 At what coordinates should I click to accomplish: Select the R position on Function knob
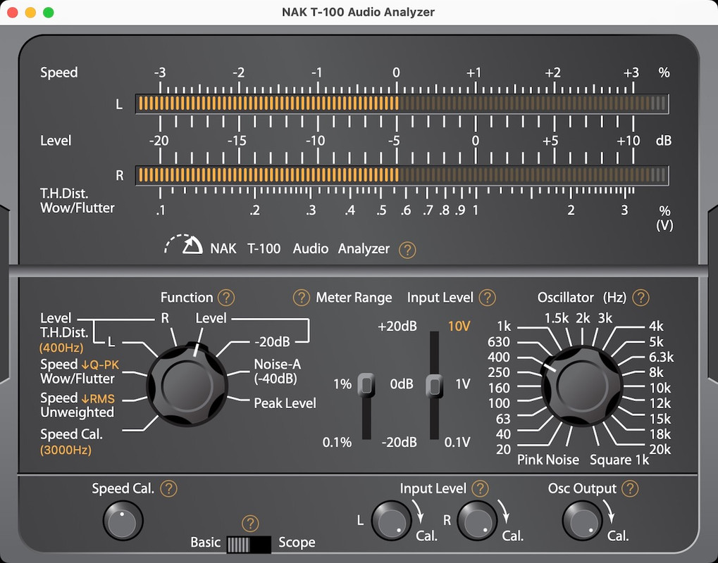pos(166,318)
